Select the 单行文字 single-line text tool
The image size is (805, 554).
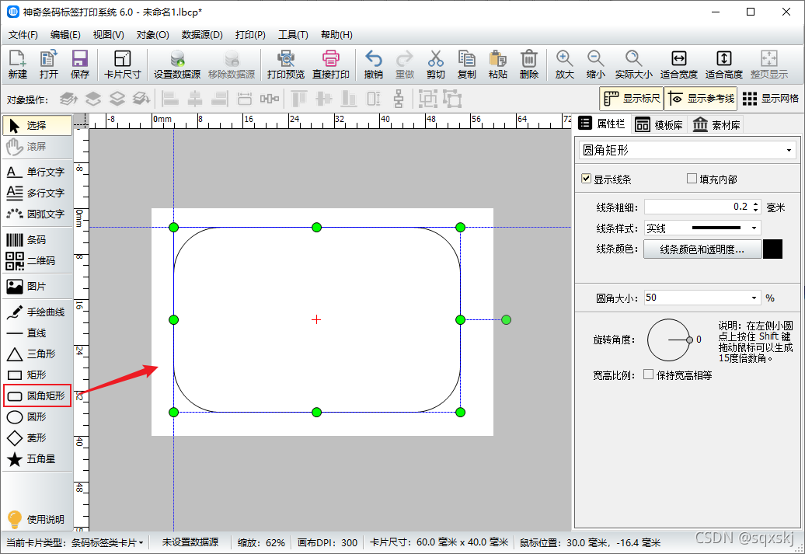(37, 172)
